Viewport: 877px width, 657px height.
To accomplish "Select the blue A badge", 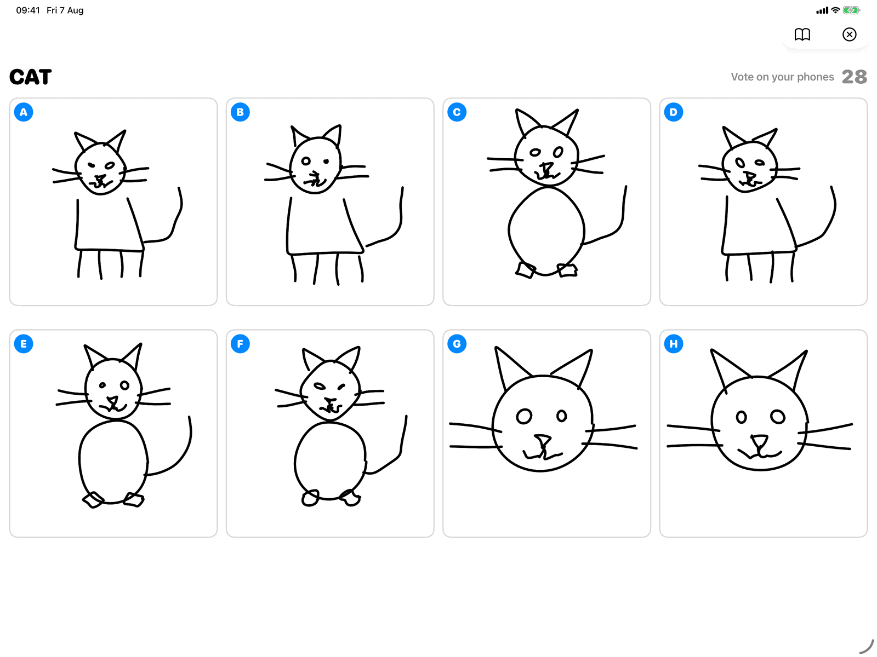I will [24, 112].
